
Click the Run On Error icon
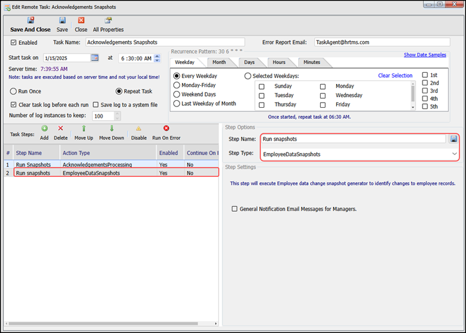166,128
